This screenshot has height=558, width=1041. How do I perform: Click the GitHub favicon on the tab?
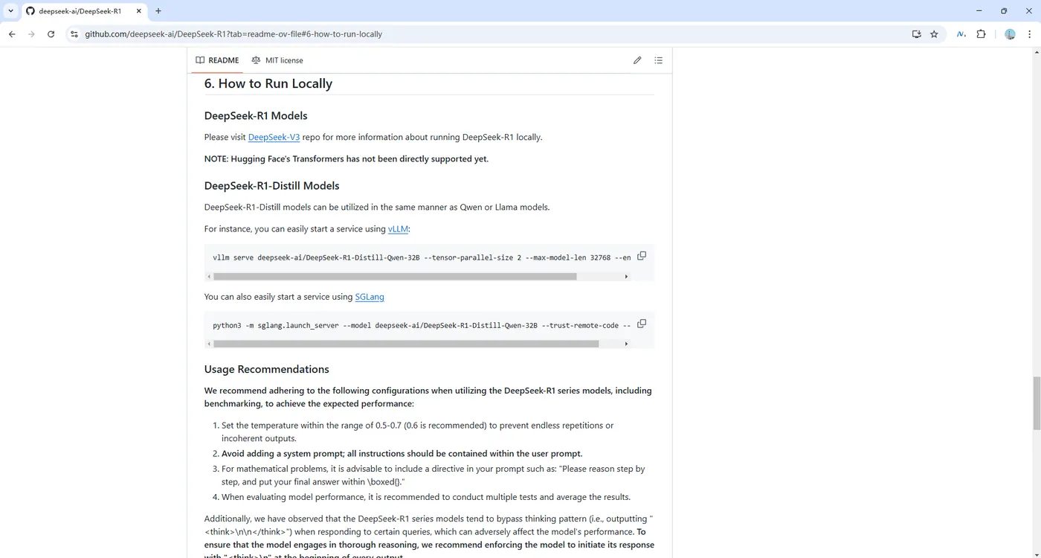[30, 11]
